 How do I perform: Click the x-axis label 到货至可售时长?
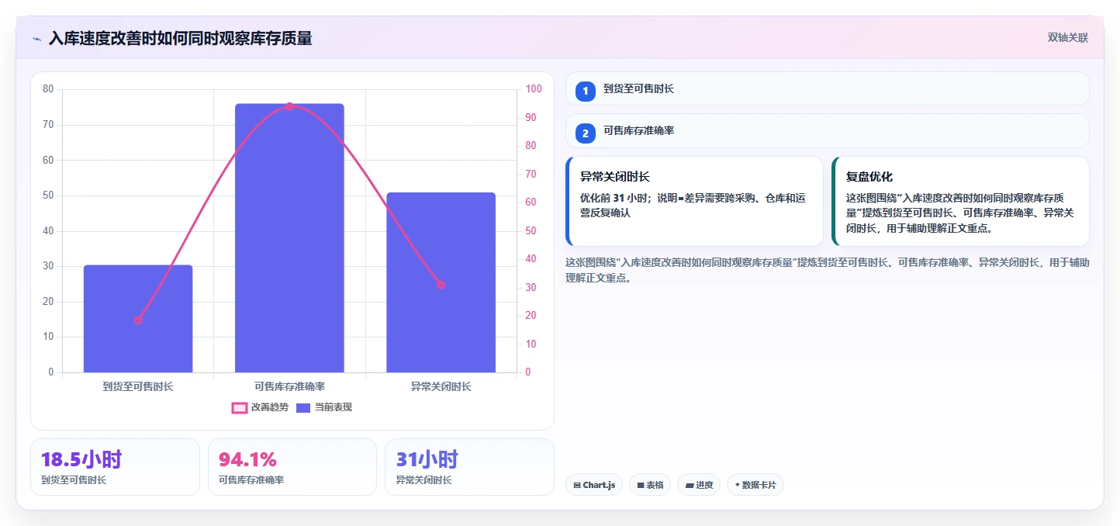(138, 386)
